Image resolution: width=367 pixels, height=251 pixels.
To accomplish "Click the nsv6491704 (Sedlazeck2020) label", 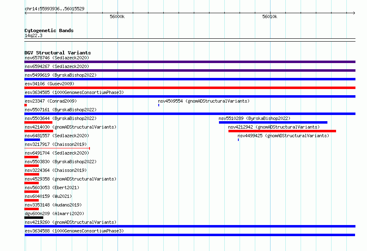I will click(x=57, y=153).
